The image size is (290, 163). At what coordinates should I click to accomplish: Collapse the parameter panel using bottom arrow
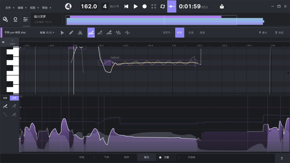(282, 158)
